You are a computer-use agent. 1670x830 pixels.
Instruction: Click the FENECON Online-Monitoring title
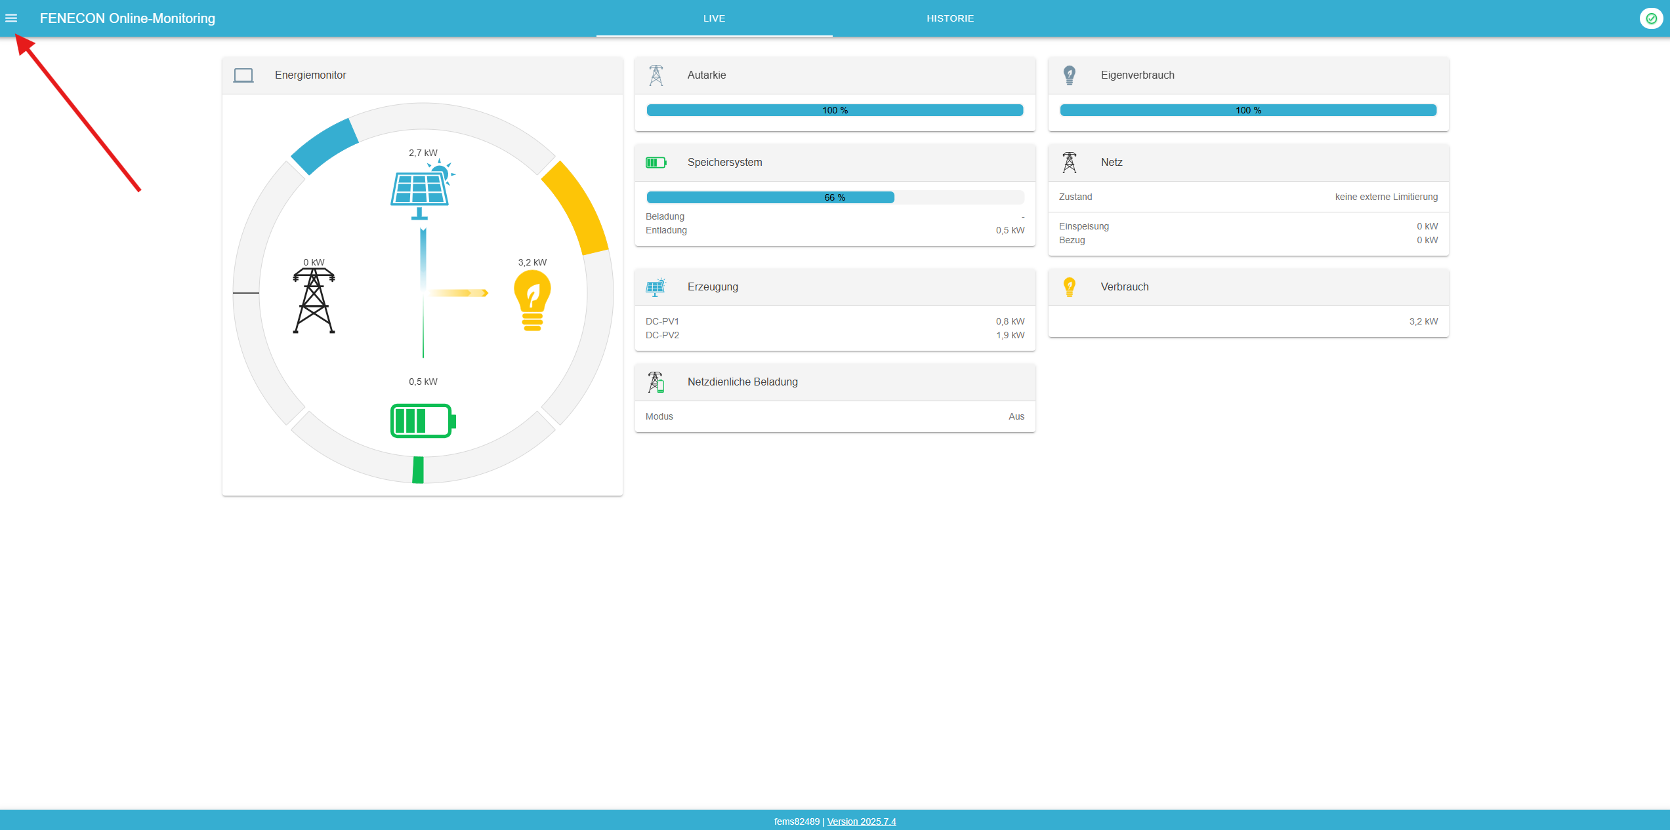127,18
